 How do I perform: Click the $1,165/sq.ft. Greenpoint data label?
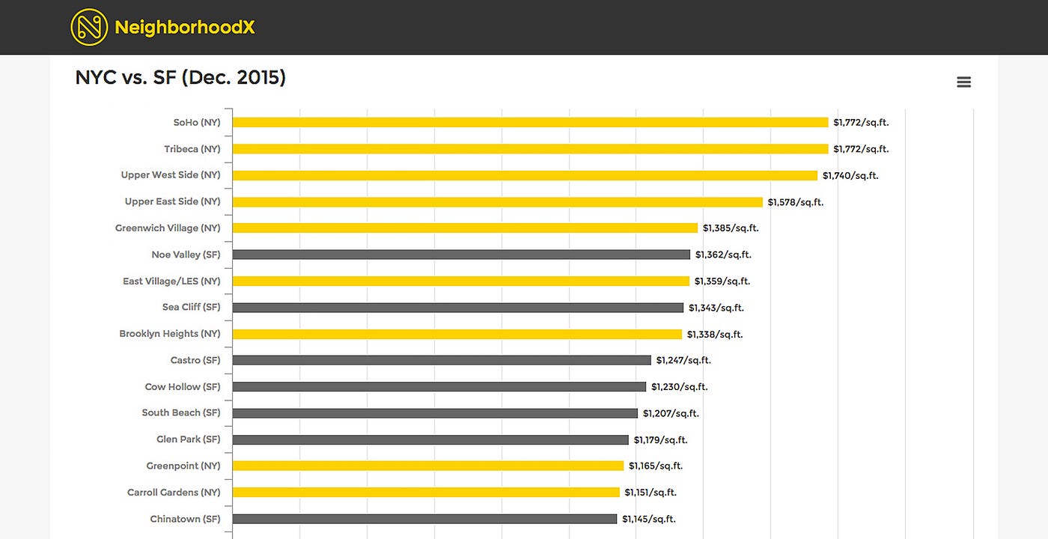click(x=655, y=466)
